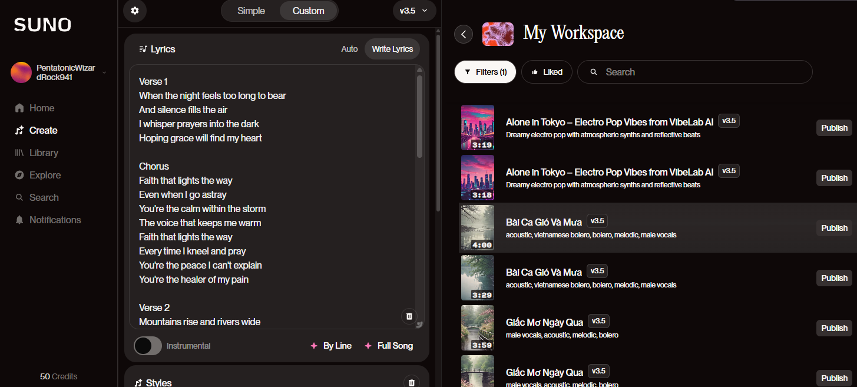Screen dimensions: 857x387
Task: Clear styles with the trash icon
Action: [412, 382]
